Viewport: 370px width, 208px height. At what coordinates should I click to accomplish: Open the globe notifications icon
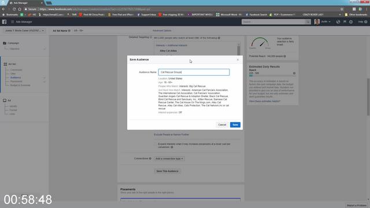click(338, 22)
